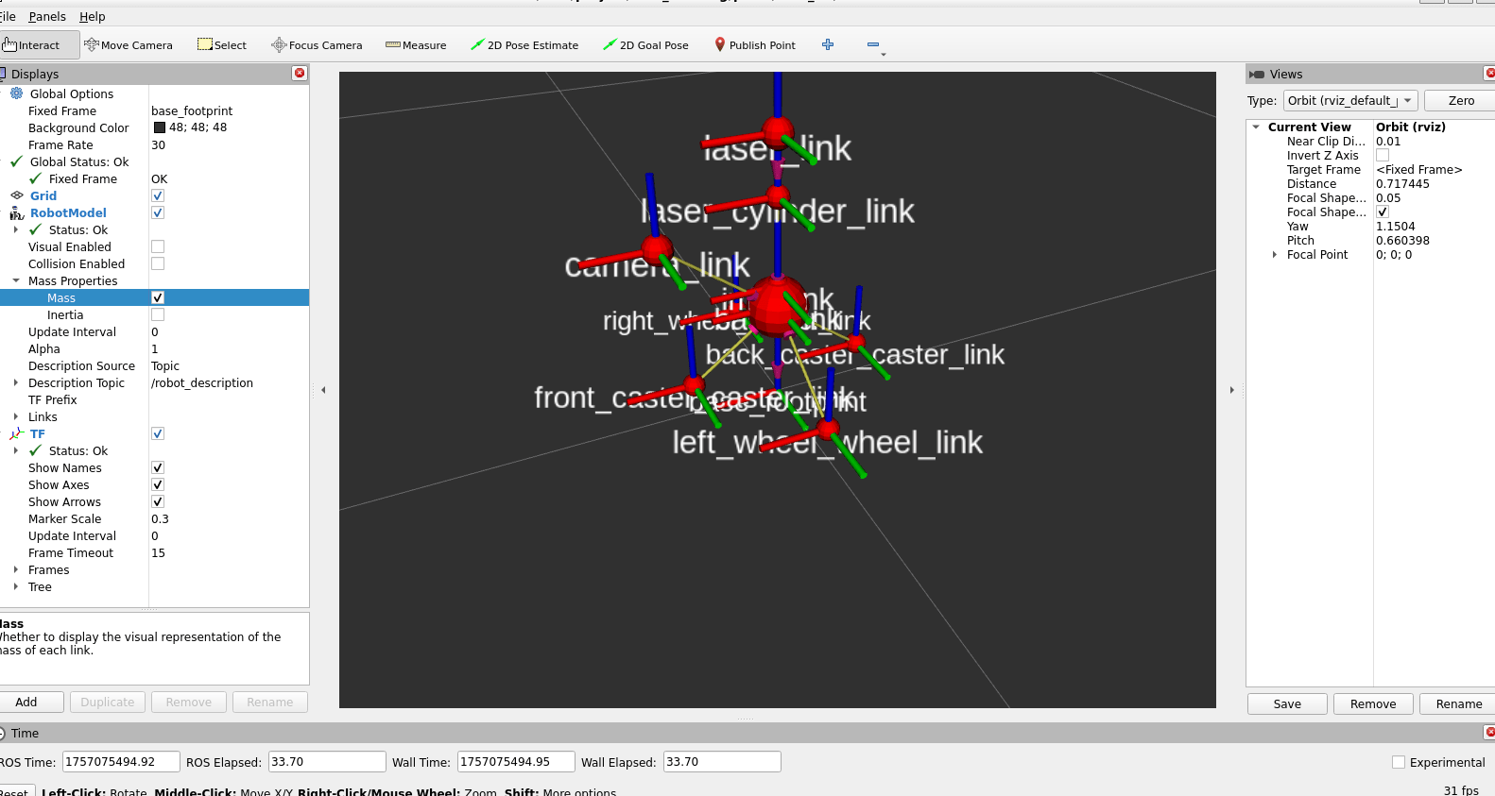Expand the Focal Point property
Image resolution: width=1495 pixels, height=796 pixels.
[1275, 255]
